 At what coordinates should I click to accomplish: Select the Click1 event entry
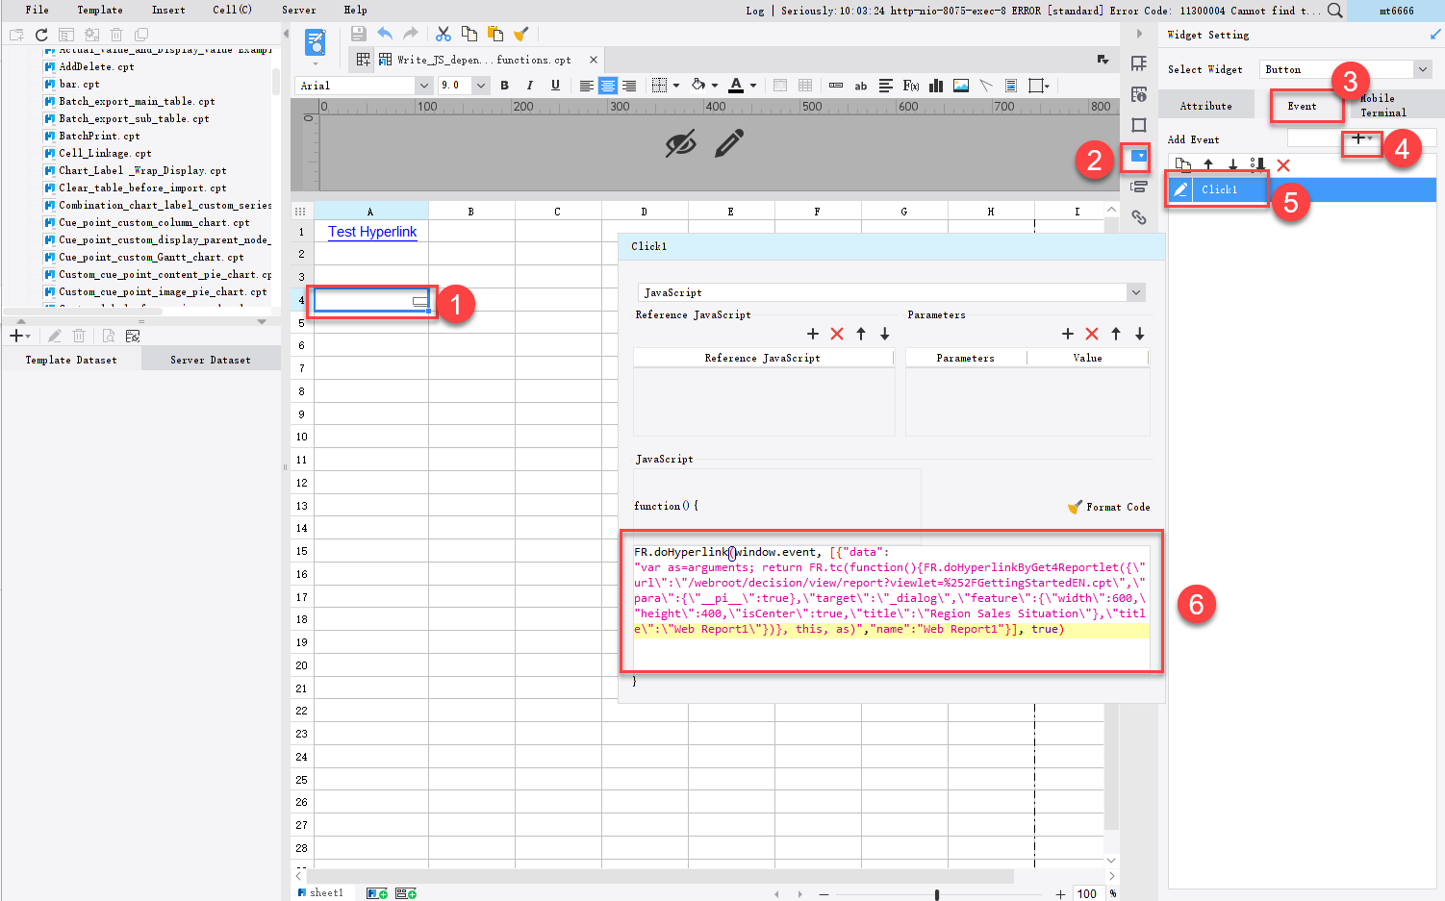coord(1302,189)
